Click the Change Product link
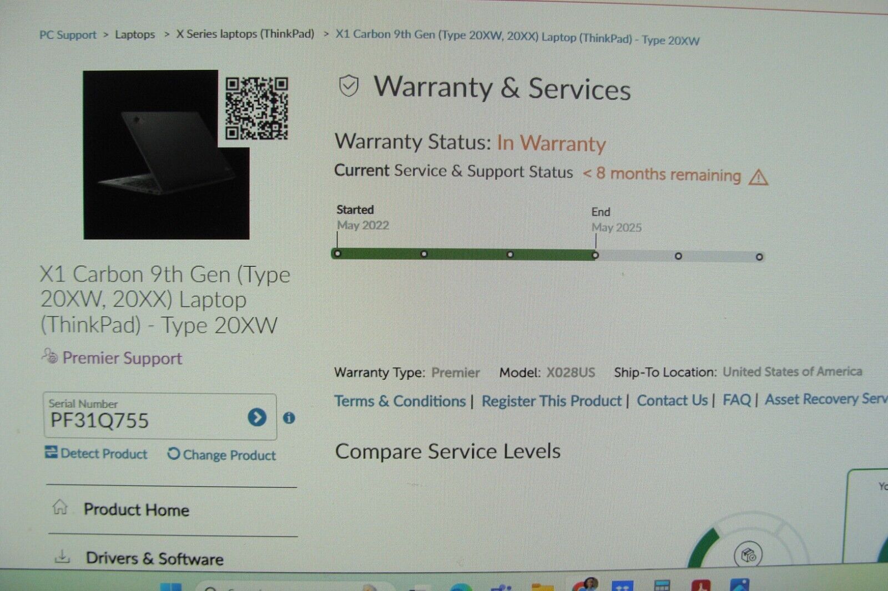The height and width of the screenshot is (591, 888). 221,455
